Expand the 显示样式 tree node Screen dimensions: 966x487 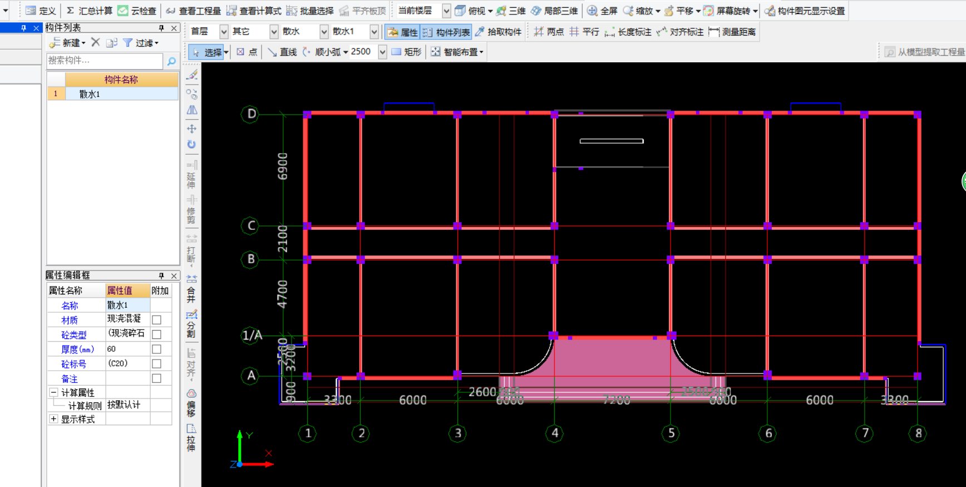click(54, 419)
